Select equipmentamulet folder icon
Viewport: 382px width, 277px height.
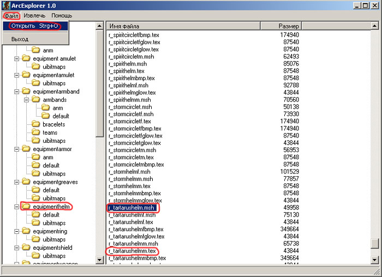[26, 75]
